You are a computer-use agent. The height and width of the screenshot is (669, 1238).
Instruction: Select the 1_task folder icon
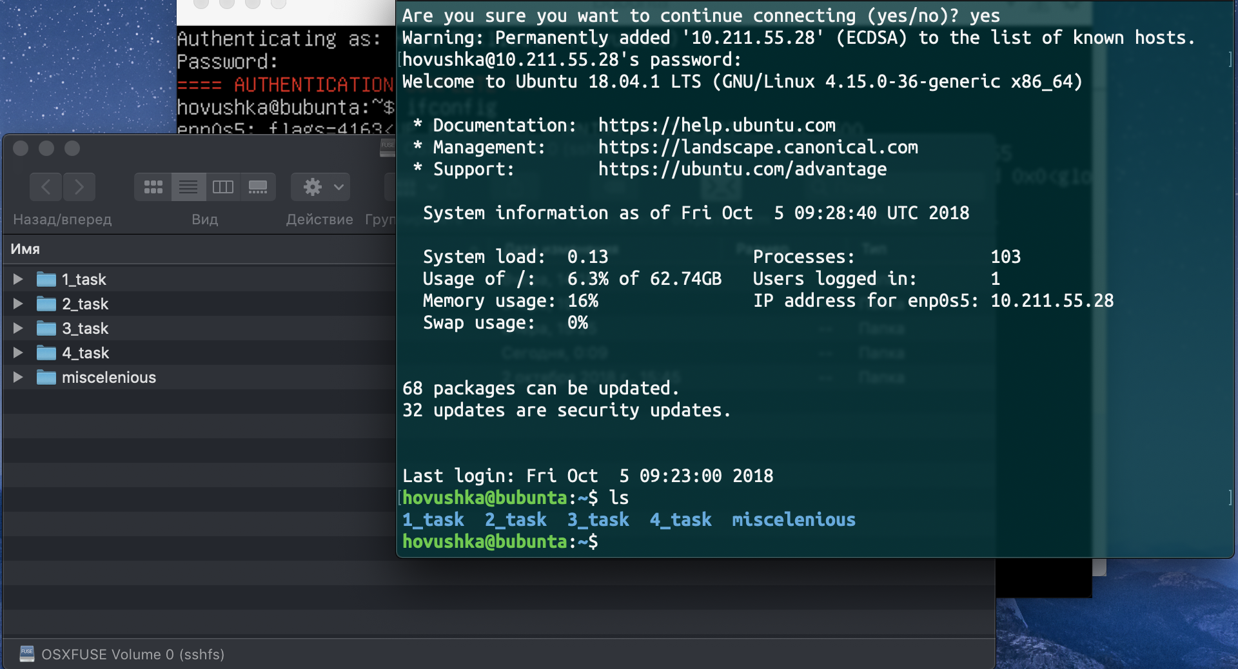point(46,279)
